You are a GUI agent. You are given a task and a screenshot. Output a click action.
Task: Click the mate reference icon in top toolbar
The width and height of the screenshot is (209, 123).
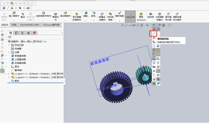tap(28, 8)
